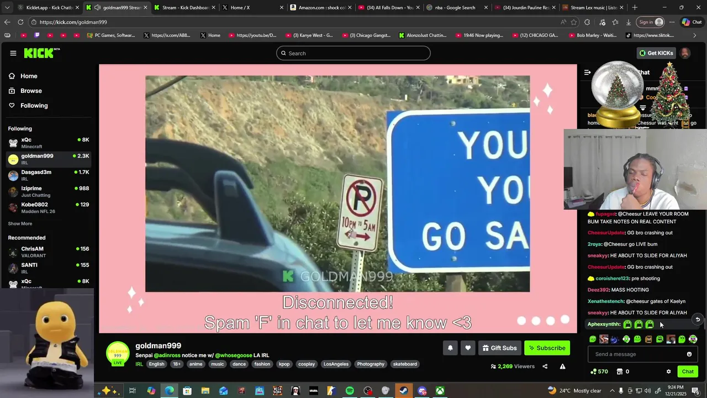Open the hamburger sidebar menu
This screenshot has height=398, width=707.
click(13, 53)
